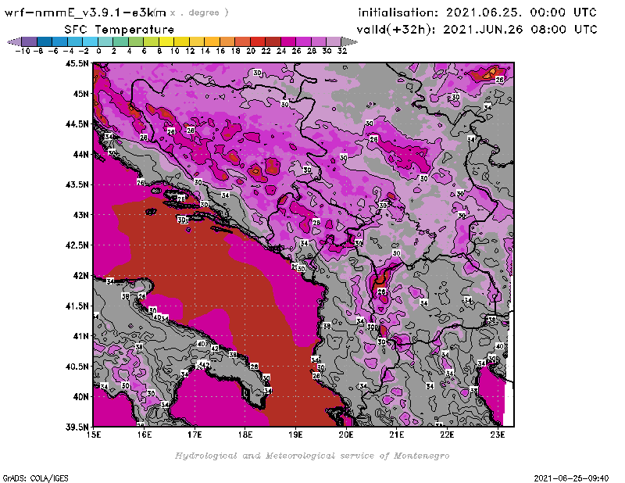Screen dimensions: 625x483
Task: Click the 45N latitude label
Action: tap(80, 94)
